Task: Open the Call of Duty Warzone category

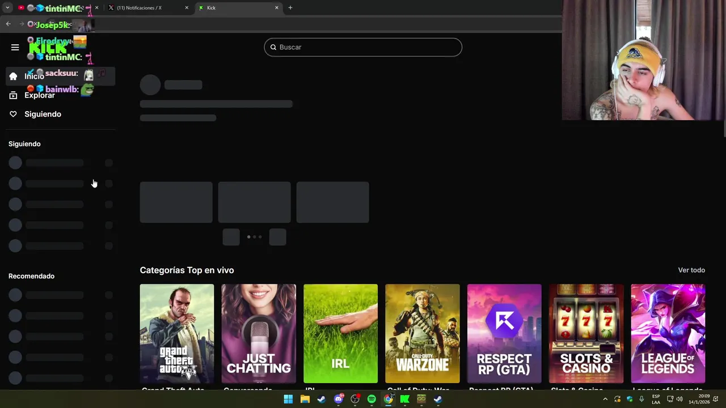Action: (x=423, y=334)
